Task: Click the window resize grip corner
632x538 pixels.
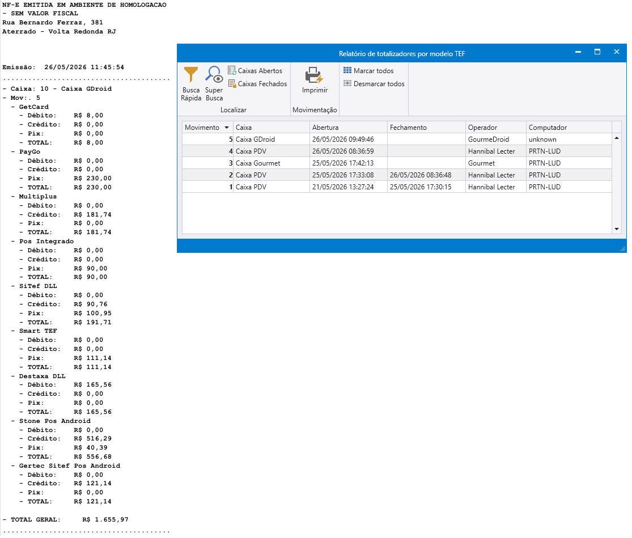Action: [x=623, y=249]
